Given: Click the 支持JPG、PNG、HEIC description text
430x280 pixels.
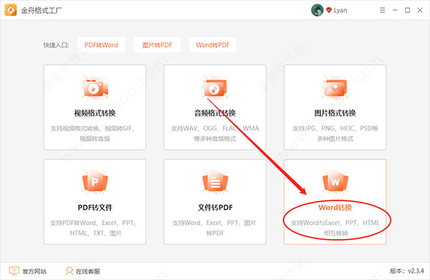Looking at the screenshot, I should coord(335,134).
